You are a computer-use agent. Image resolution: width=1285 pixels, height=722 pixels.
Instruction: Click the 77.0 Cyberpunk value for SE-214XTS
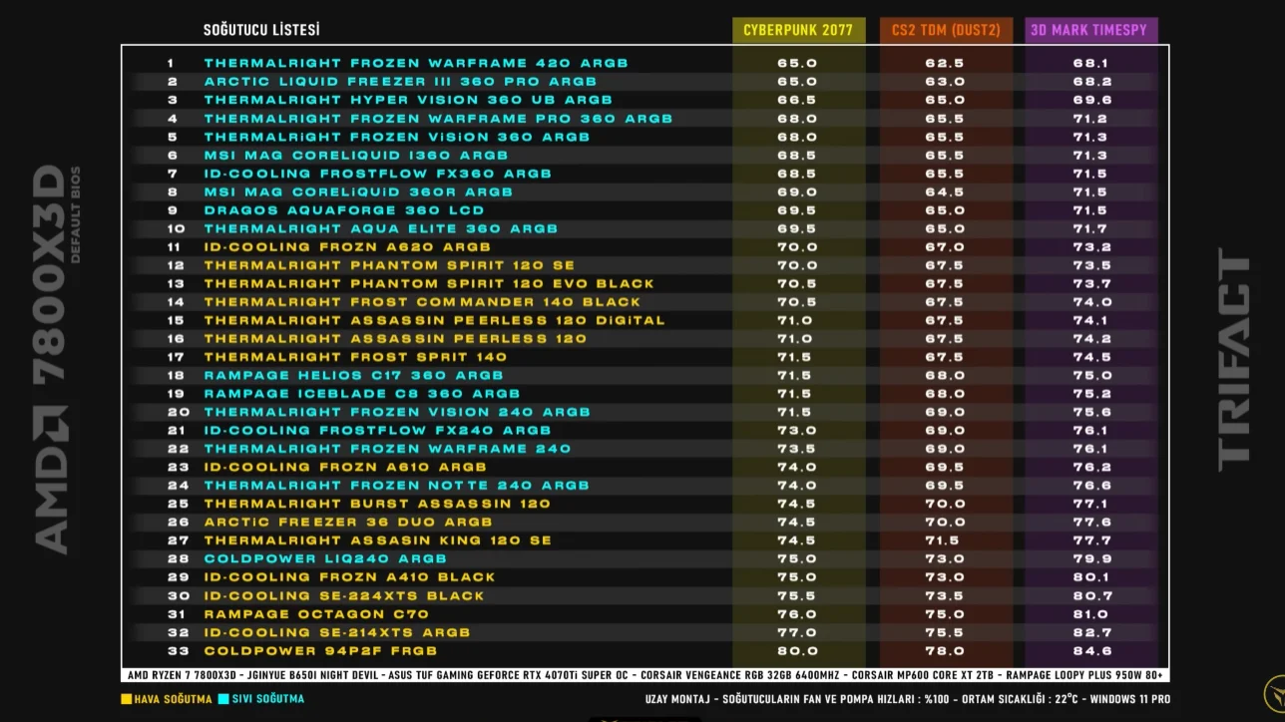(x=797, y=632)
